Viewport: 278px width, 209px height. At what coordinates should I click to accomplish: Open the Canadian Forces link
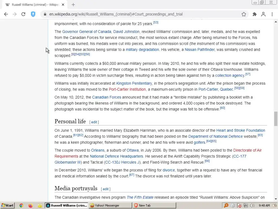pos(106,97)
